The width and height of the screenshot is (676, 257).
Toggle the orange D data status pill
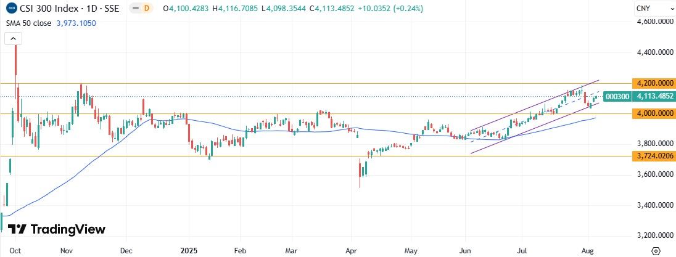(146, 8)
